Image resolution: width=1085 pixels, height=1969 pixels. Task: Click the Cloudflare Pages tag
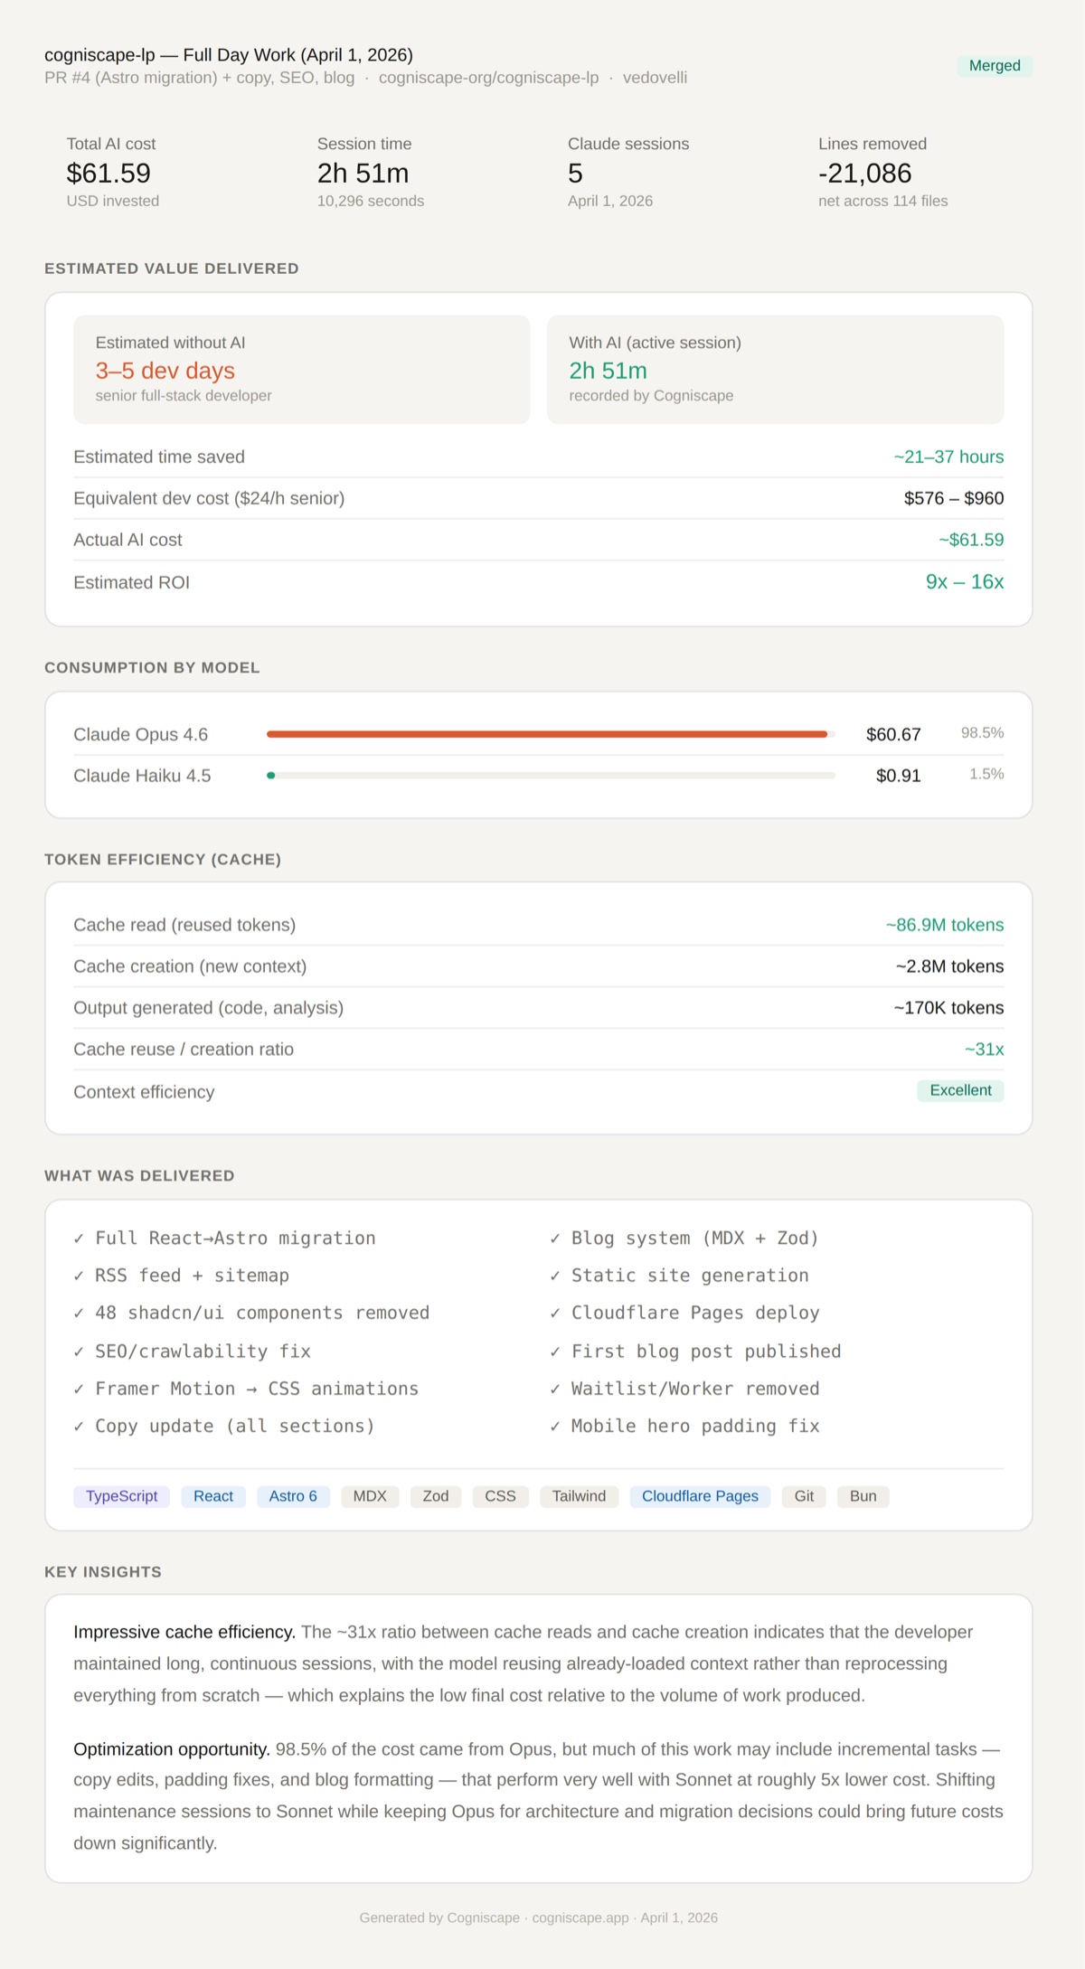click(700, 1496)
